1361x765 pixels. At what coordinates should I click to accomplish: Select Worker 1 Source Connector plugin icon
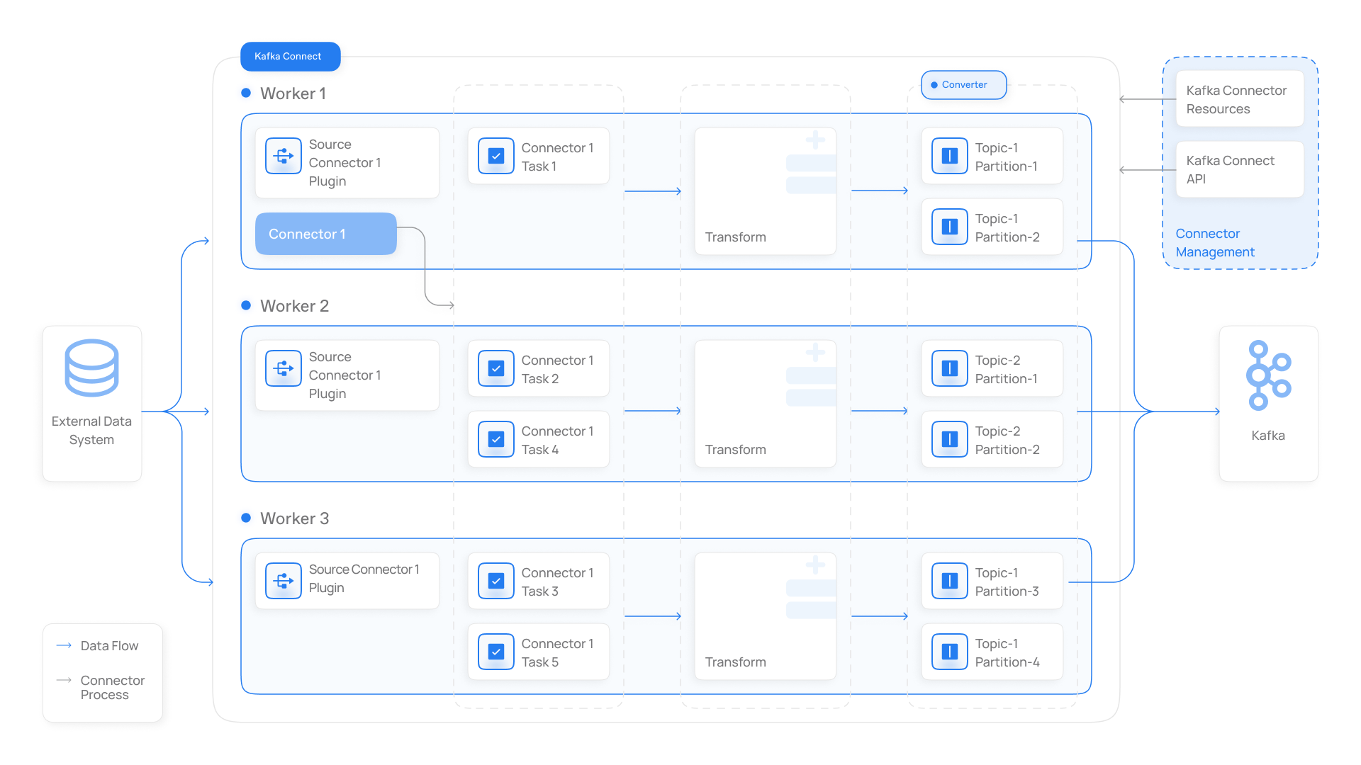(284, 156)
